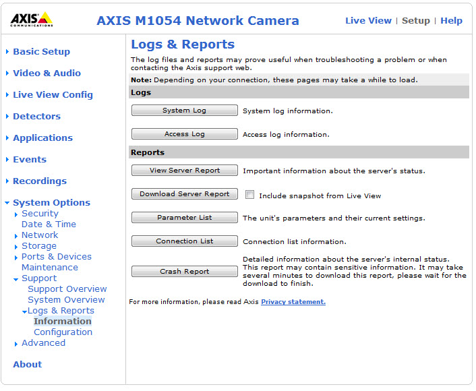Open Date & Time settings
Viewport: 476px width, 391px height.
49,224
